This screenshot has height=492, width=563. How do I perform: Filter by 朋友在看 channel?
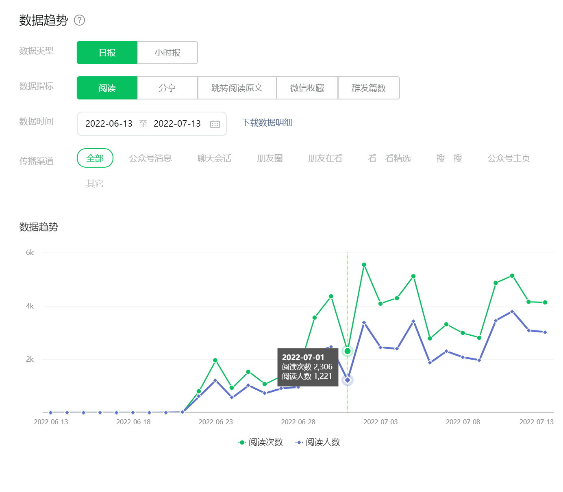point(325,158)
